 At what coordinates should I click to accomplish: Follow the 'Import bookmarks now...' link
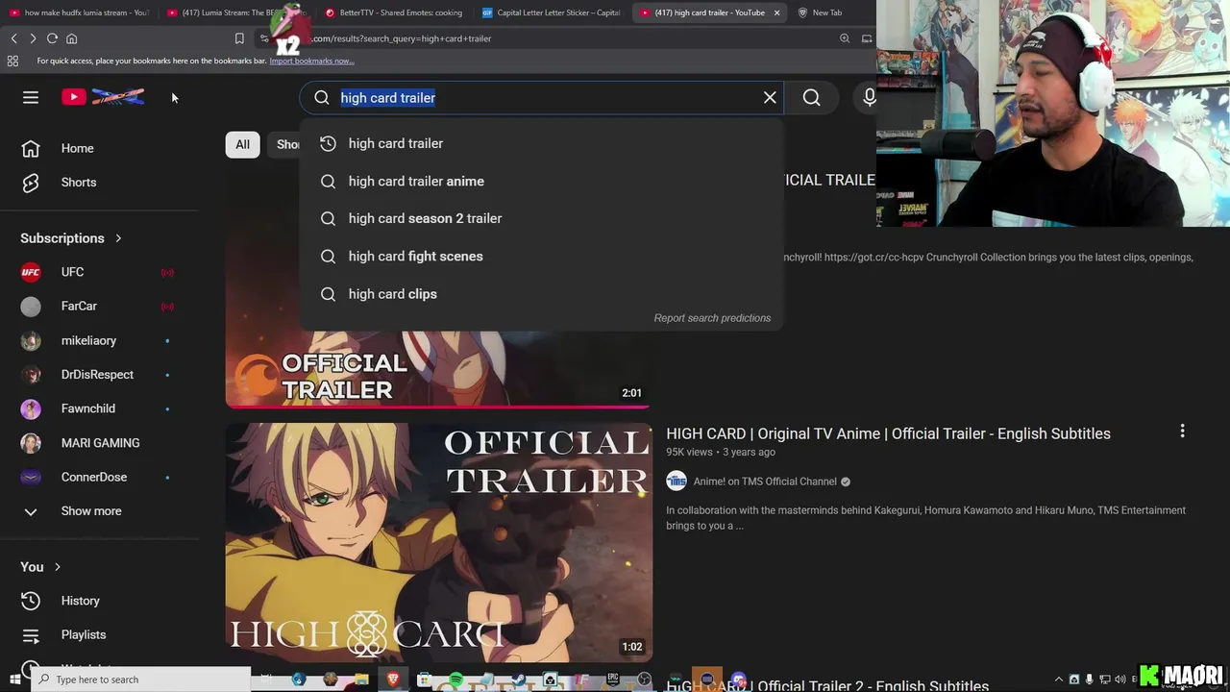point(311,61)
